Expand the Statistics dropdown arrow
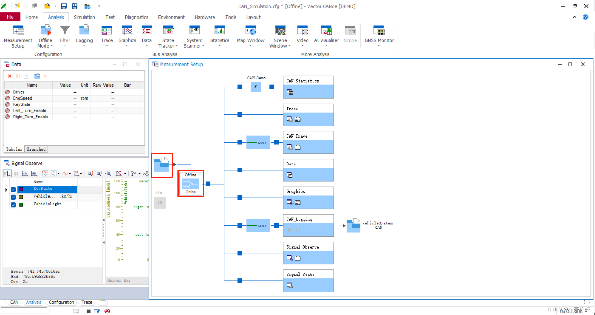595x315 pixels. tap(219, 46)
